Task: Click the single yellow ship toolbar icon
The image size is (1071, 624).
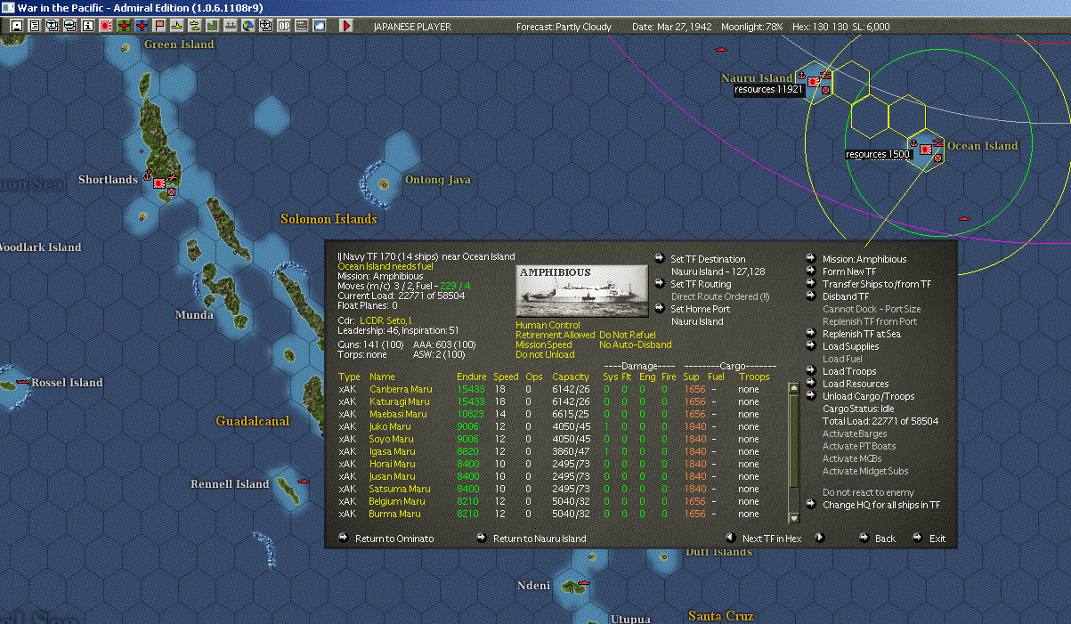Action: (178, 27)
